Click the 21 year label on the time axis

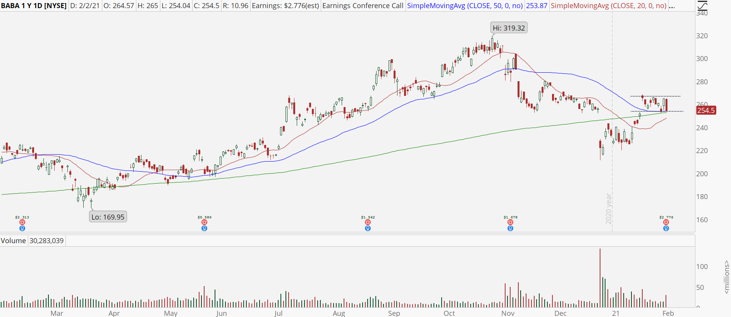pos(616,313)
